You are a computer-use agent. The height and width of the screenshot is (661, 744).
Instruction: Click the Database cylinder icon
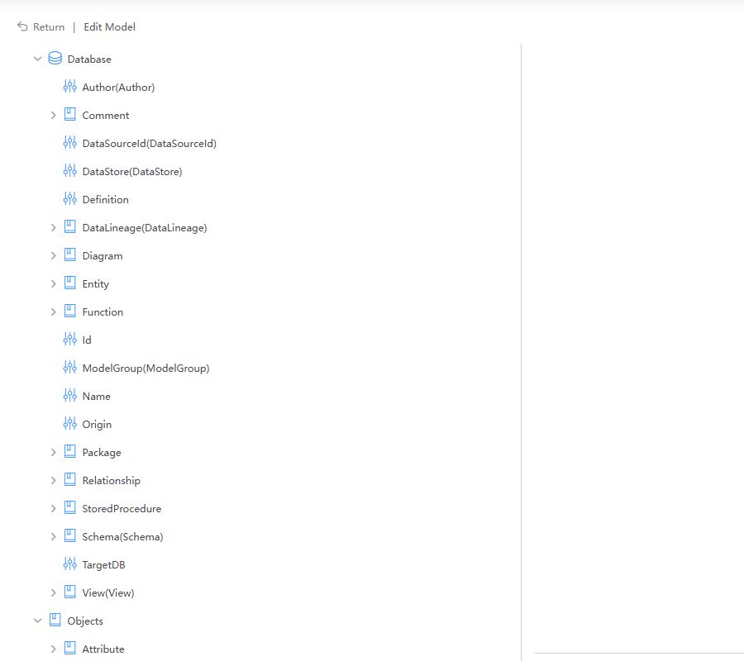(x=55, y=59)
